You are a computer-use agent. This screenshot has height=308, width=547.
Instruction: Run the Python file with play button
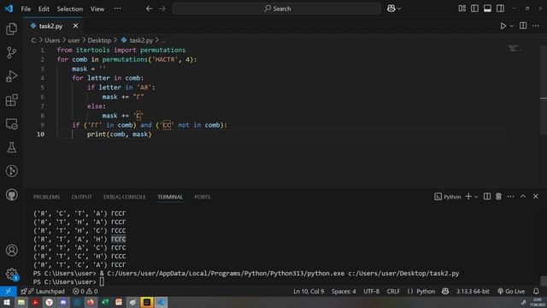(503, 26)
